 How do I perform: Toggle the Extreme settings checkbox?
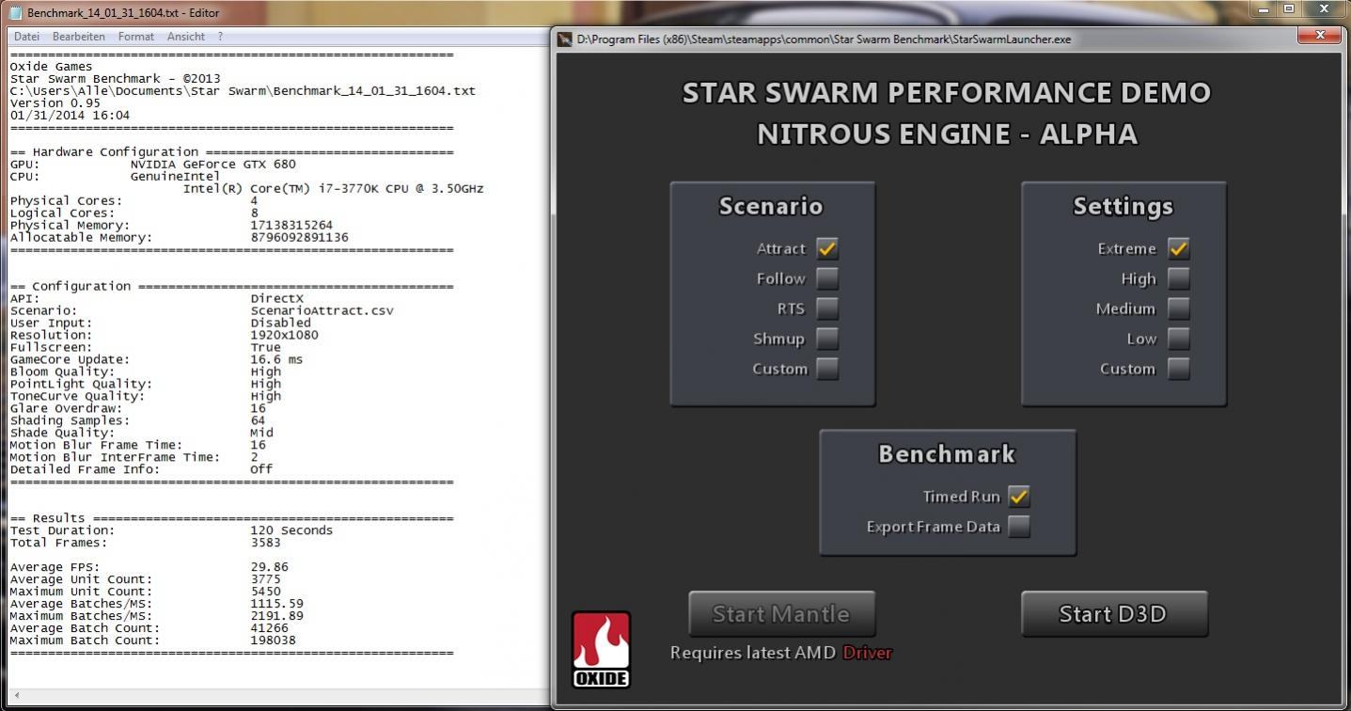pos(1179,248)
